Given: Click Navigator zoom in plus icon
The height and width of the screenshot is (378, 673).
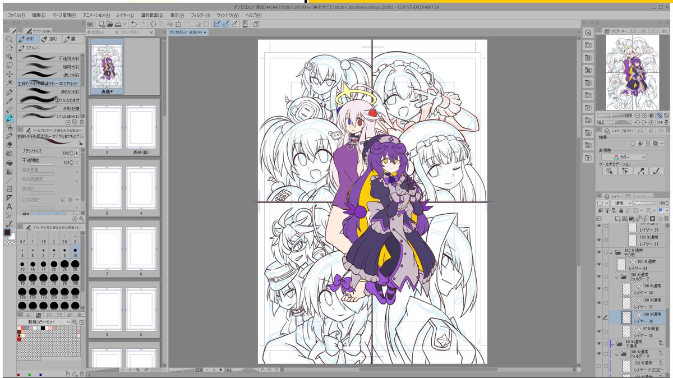Looking at the screenshot, I should [x=644, y=115].
